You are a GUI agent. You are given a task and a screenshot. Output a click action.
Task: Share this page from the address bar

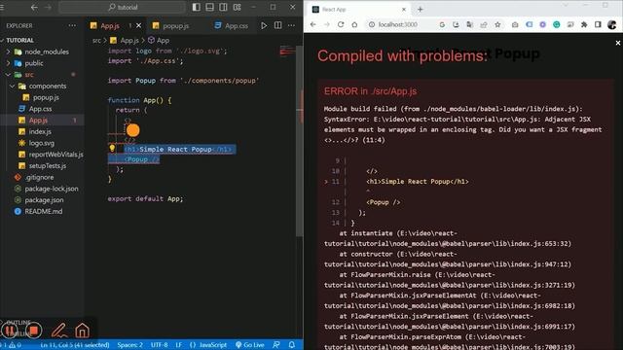coord(484,24)
